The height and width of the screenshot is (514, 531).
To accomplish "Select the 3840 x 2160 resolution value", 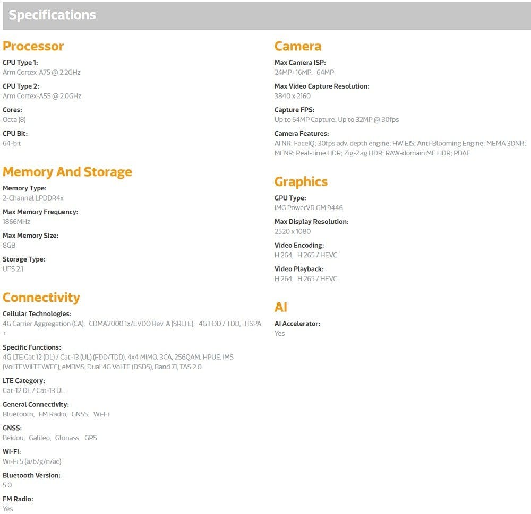I will click(293, 96).
